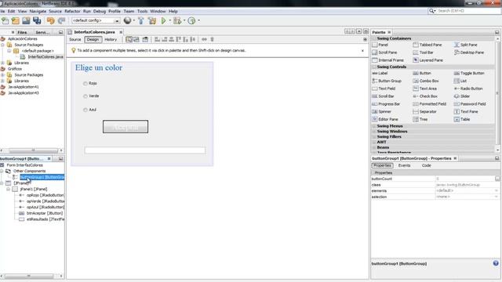This screenshot has height=282, width=502.
Task: Open the Refactor menu
Action: coord(72,11)
